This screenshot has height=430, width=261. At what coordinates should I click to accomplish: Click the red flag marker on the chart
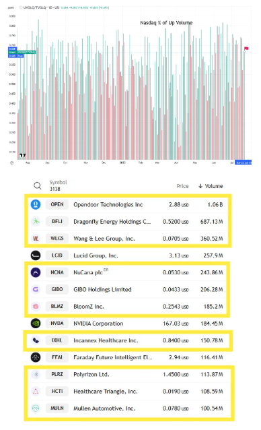(x=246, y=49)
